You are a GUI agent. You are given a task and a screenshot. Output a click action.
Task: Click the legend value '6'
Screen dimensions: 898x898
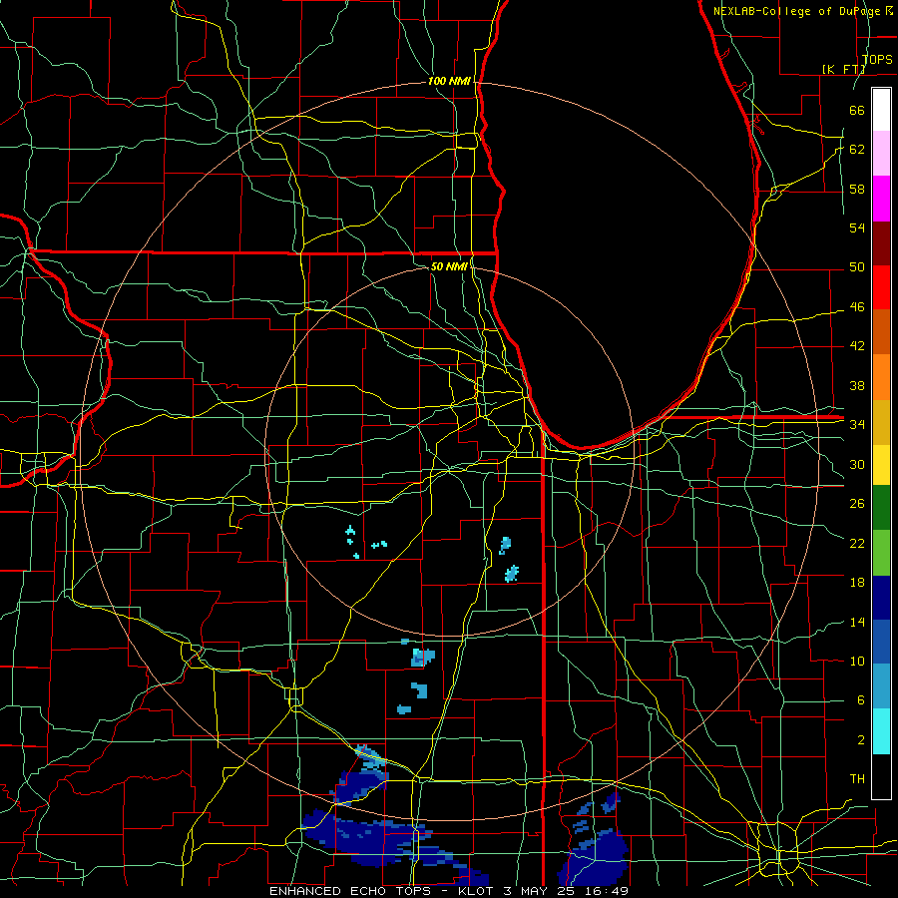point(861,700)
